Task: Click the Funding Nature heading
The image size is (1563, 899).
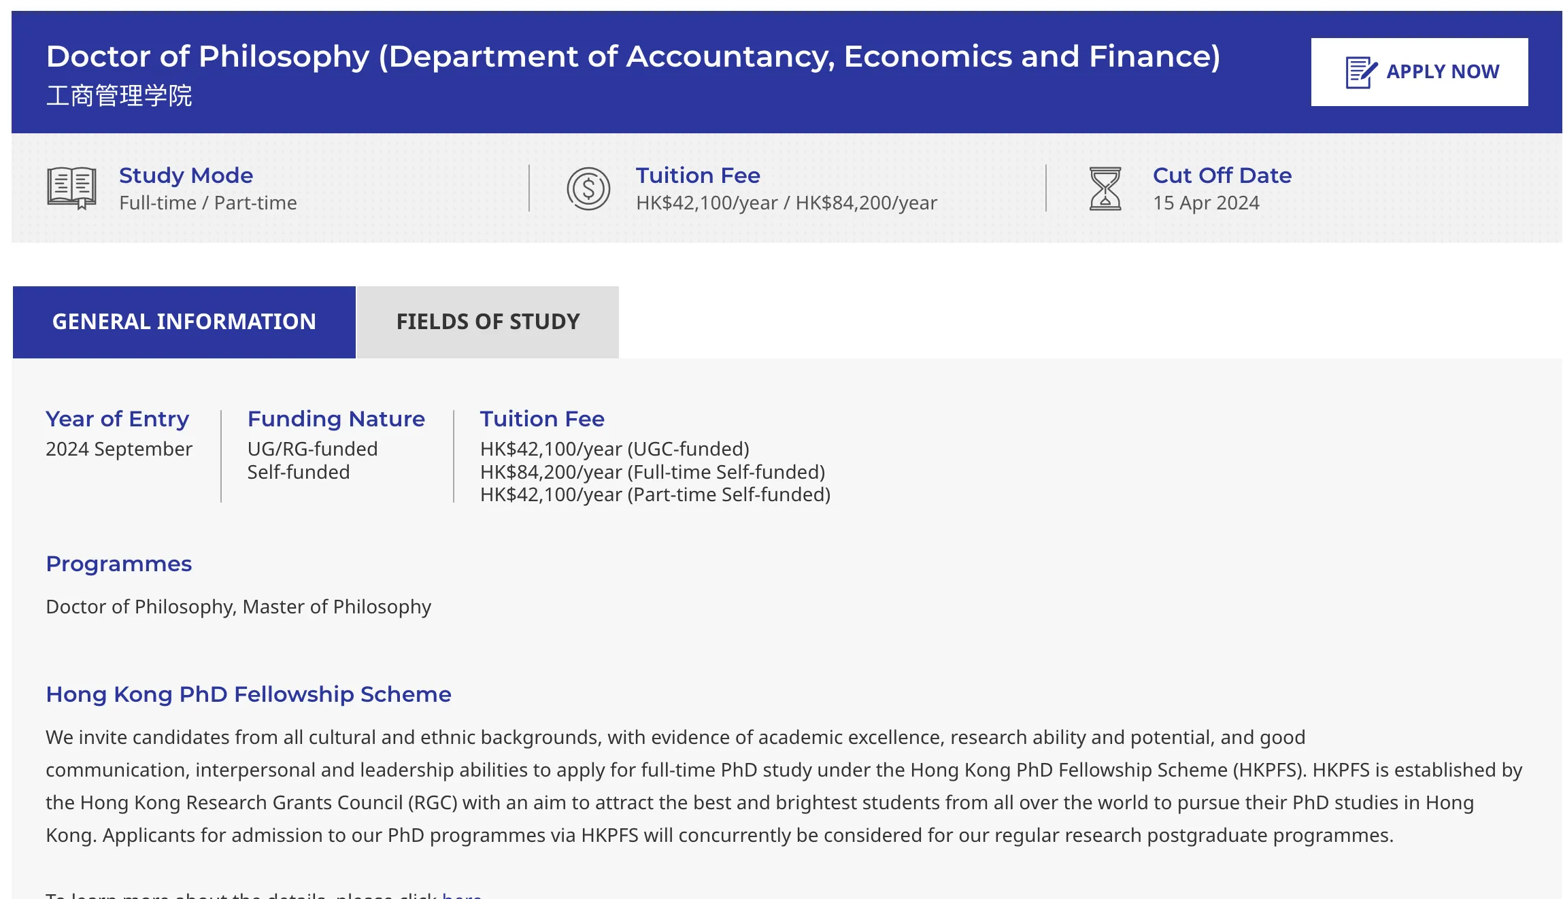Action: (x=336, y=419)
